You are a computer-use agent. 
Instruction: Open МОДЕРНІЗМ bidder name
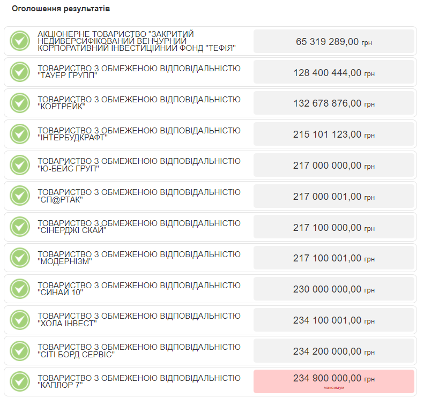point(139,258)
